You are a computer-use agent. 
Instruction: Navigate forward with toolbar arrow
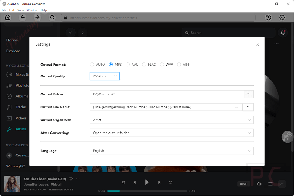(37, 18)
